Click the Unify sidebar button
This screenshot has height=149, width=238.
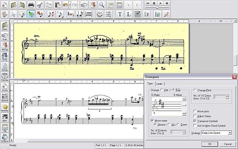pyautogui.click(x=5, y=57)
